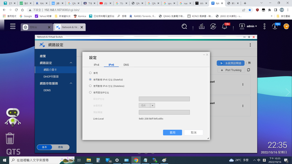292x164 pixels.
Task: Select 總覽 in the sidebar
Action: tap(43, 56)
